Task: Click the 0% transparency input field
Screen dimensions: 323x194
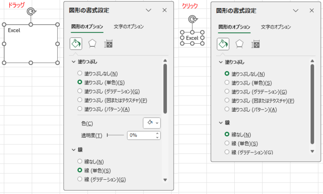Action: [x=140, y=135]
